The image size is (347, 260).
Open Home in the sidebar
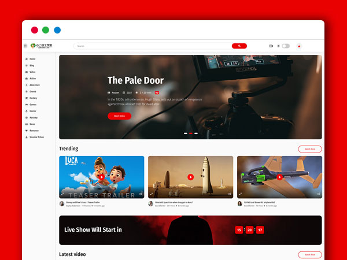pyautogui.click(x=32, y=59)
